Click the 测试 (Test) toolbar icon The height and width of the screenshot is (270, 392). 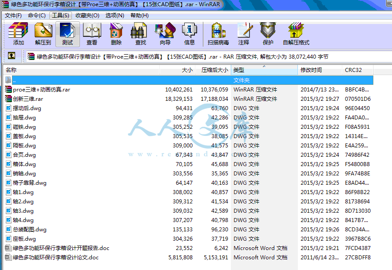[67, 34]
